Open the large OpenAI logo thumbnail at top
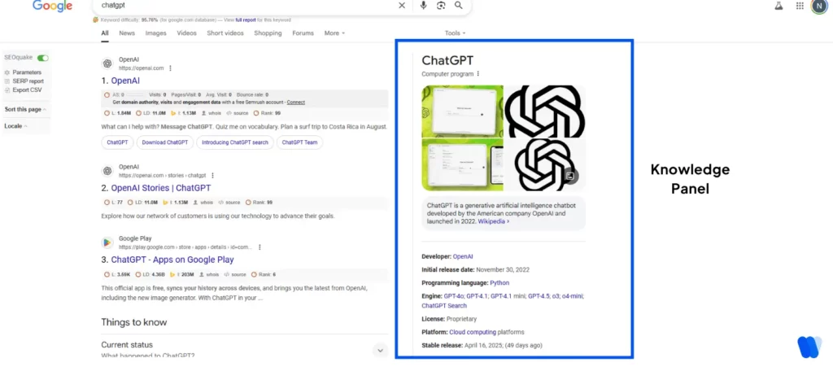This screenshot has height=367, width=833. coord(544,111)
